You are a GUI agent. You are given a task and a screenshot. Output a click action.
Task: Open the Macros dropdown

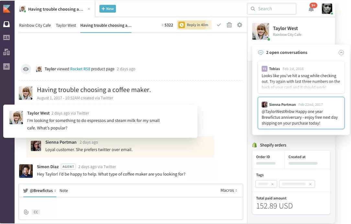[x=229, y=190]
